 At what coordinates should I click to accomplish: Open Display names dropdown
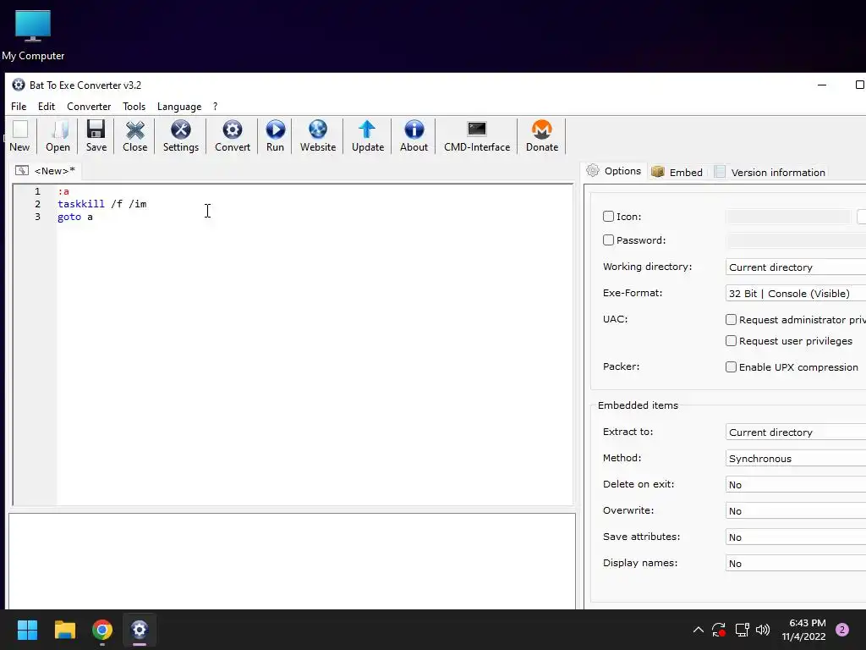(795, 563)
